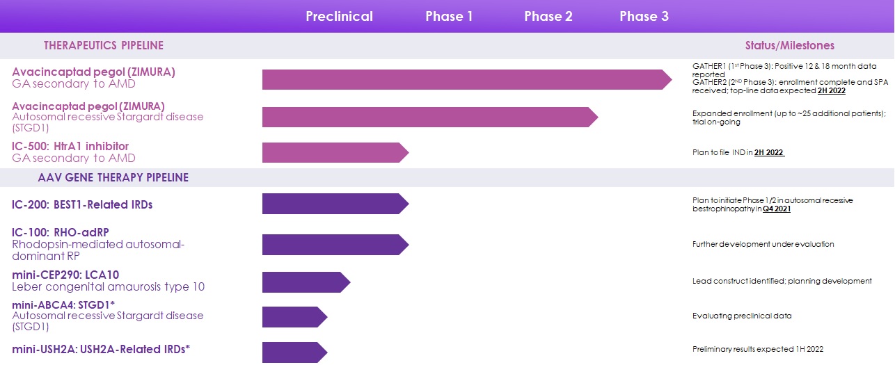The width and height of the screenshot is (895, 365).
Task: Click the IND filing 2H 2022 underlined text
Action: click(x=769, y=152)
